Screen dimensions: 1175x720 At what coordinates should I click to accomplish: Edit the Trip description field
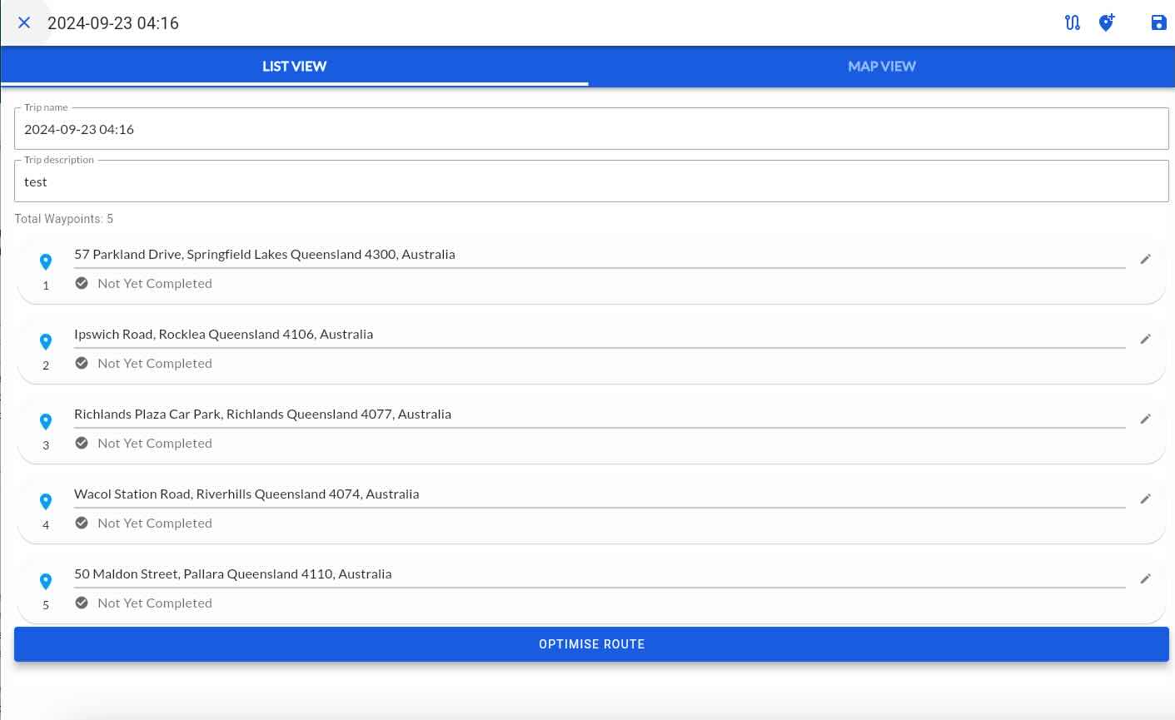[x=591, y=181]
